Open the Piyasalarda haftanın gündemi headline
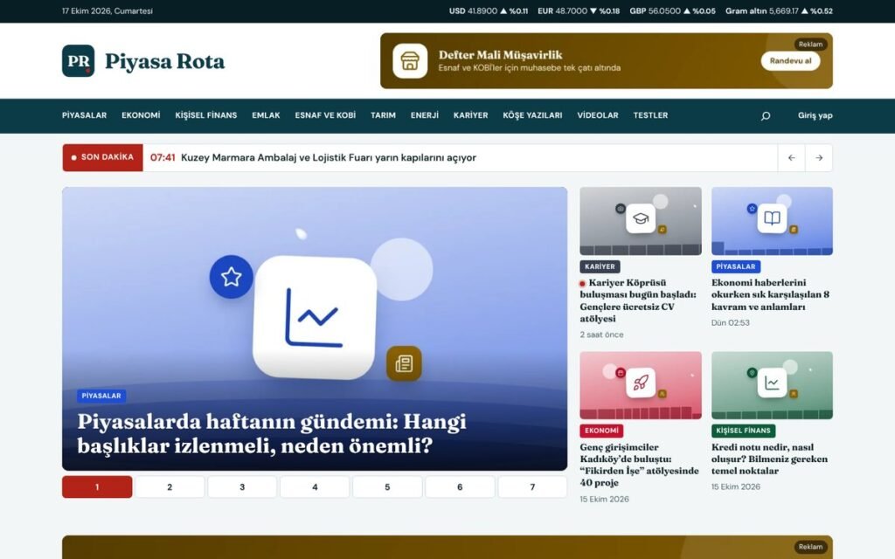895x559 pixels. (272, 433)
